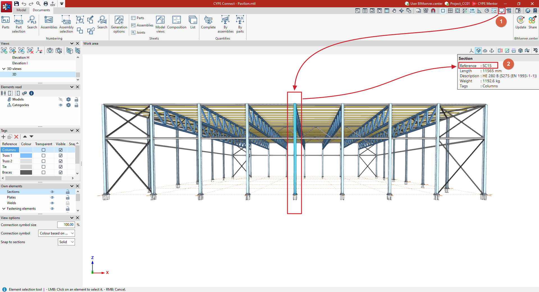Select the Welds own element row
Screen dimensions: 539x292
coord(38,203)
